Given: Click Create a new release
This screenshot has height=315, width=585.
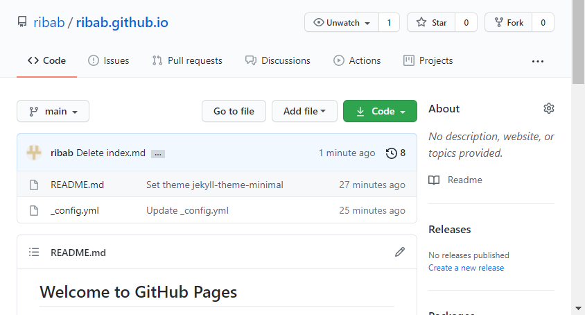Looking at the screenshot, I should pos(466,268).
